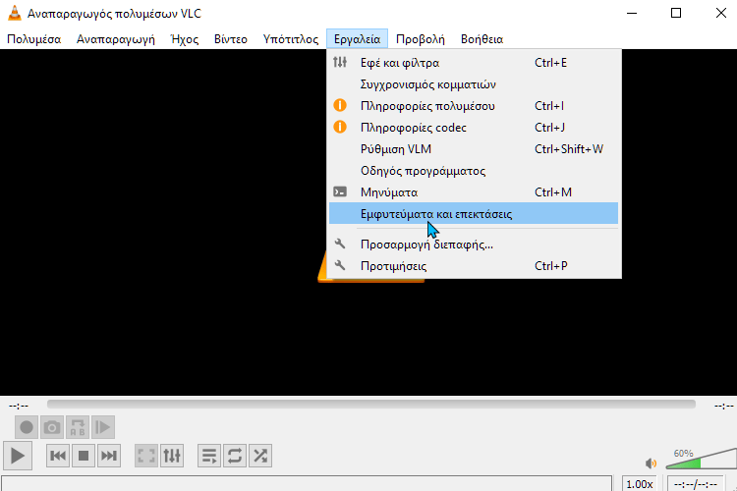Image resolution: width=737 pixels, height=491 pixels.
Task: Adjust the 60% volume slider
Action: click(x=702, y=459)
